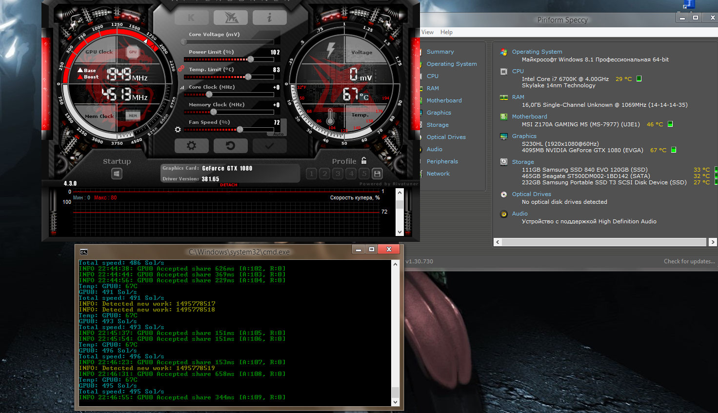Select CPU in the Speccy sidebar
Viewport: 718px width, 413px height.
click(x=433, y=76)
